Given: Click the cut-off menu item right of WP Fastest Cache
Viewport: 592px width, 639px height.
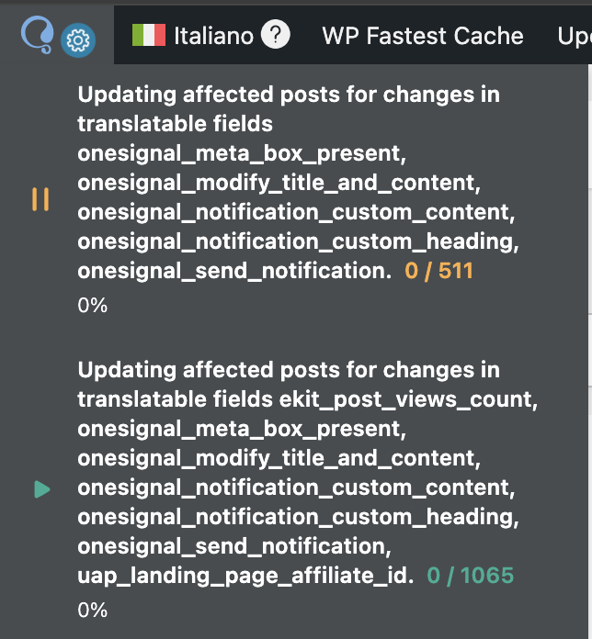Looking at the screenshot, I should point(574,36).
